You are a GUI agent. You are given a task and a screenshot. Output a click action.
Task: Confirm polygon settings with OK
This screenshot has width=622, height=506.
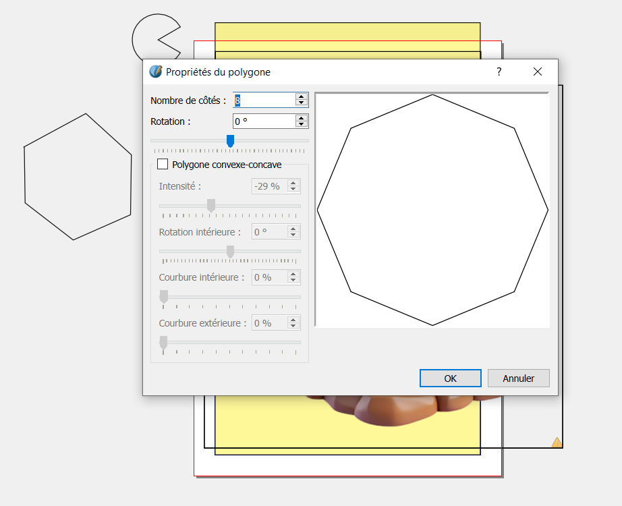coord(450,378)
